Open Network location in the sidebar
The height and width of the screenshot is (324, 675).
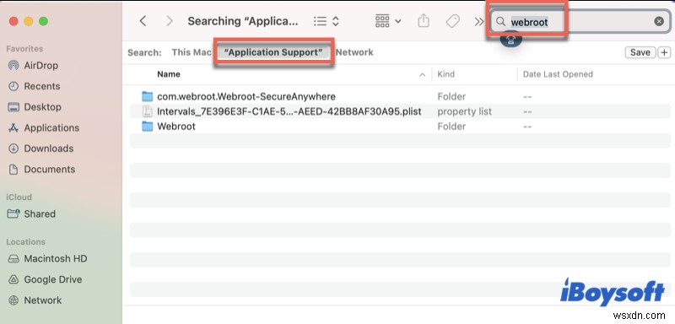tap(35, 300)
